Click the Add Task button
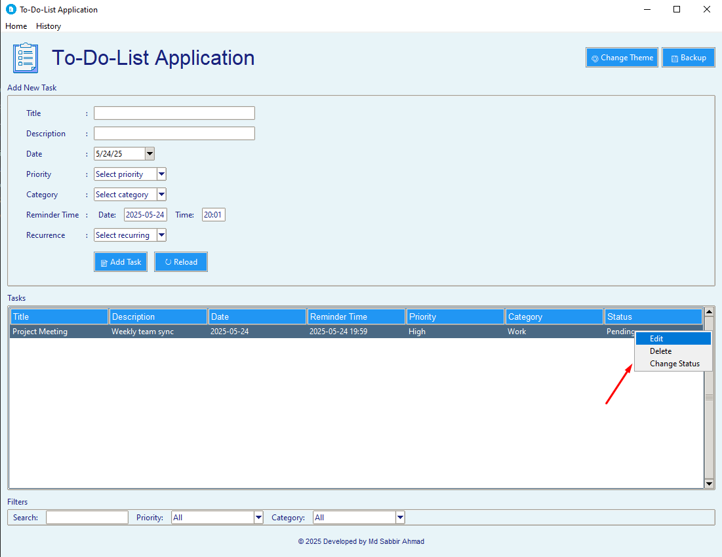Viewport: 722px width, 557px height. 121,262
